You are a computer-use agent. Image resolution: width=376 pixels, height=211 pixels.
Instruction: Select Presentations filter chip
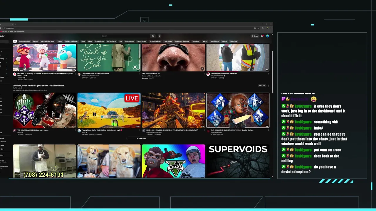tap(168, 41)
